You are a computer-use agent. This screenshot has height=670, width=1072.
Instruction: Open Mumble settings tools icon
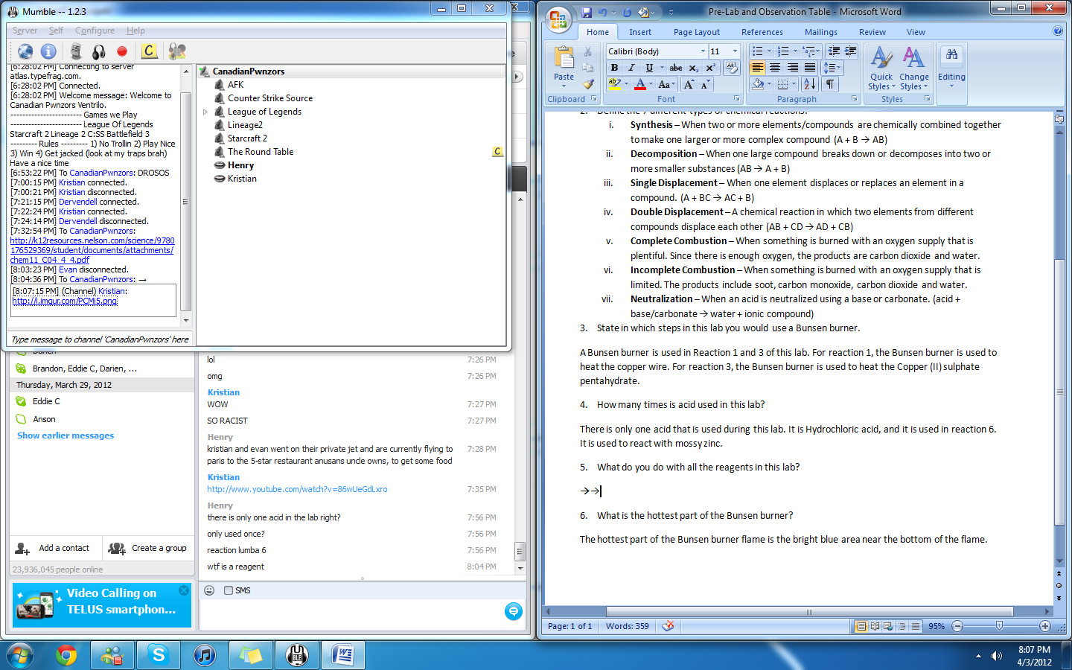177,51
